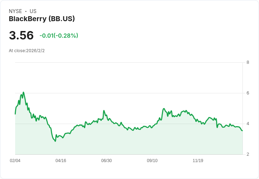Click the current price 3.56
The height and width of the screenshot is (179, 259).
click(x=21, y=35)
